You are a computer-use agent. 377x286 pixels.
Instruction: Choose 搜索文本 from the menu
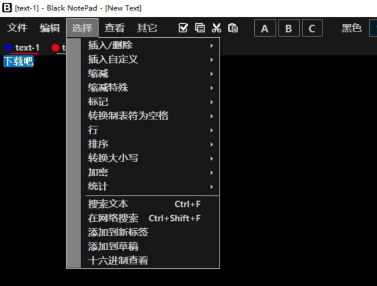150,204
